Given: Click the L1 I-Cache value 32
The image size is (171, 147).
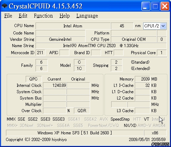Looking at the screenshot, I should pos(142,85).
